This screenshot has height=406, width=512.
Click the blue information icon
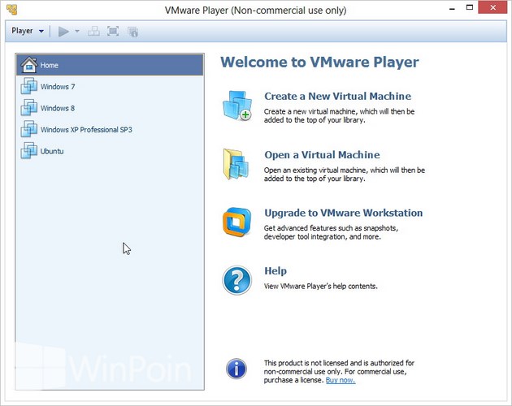[x=236, y=369]
